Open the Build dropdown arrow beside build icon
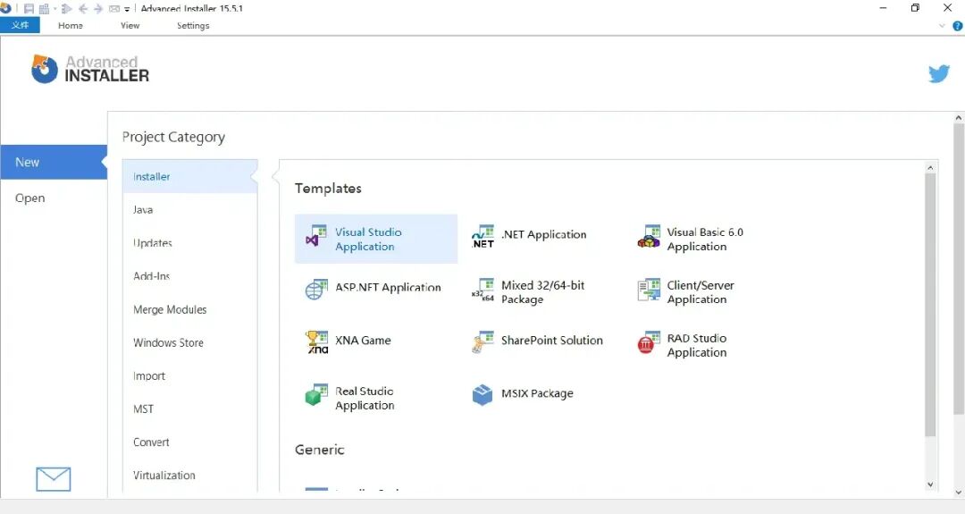Image resolution: width=965 pixels, height=514 pixels. (x=55, y=9)
